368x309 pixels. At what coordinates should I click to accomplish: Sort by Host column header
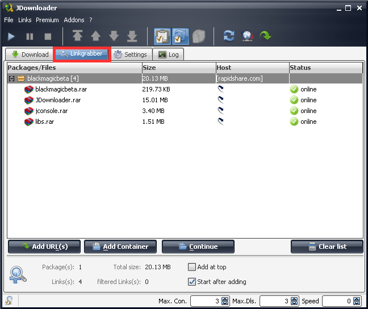253,68
